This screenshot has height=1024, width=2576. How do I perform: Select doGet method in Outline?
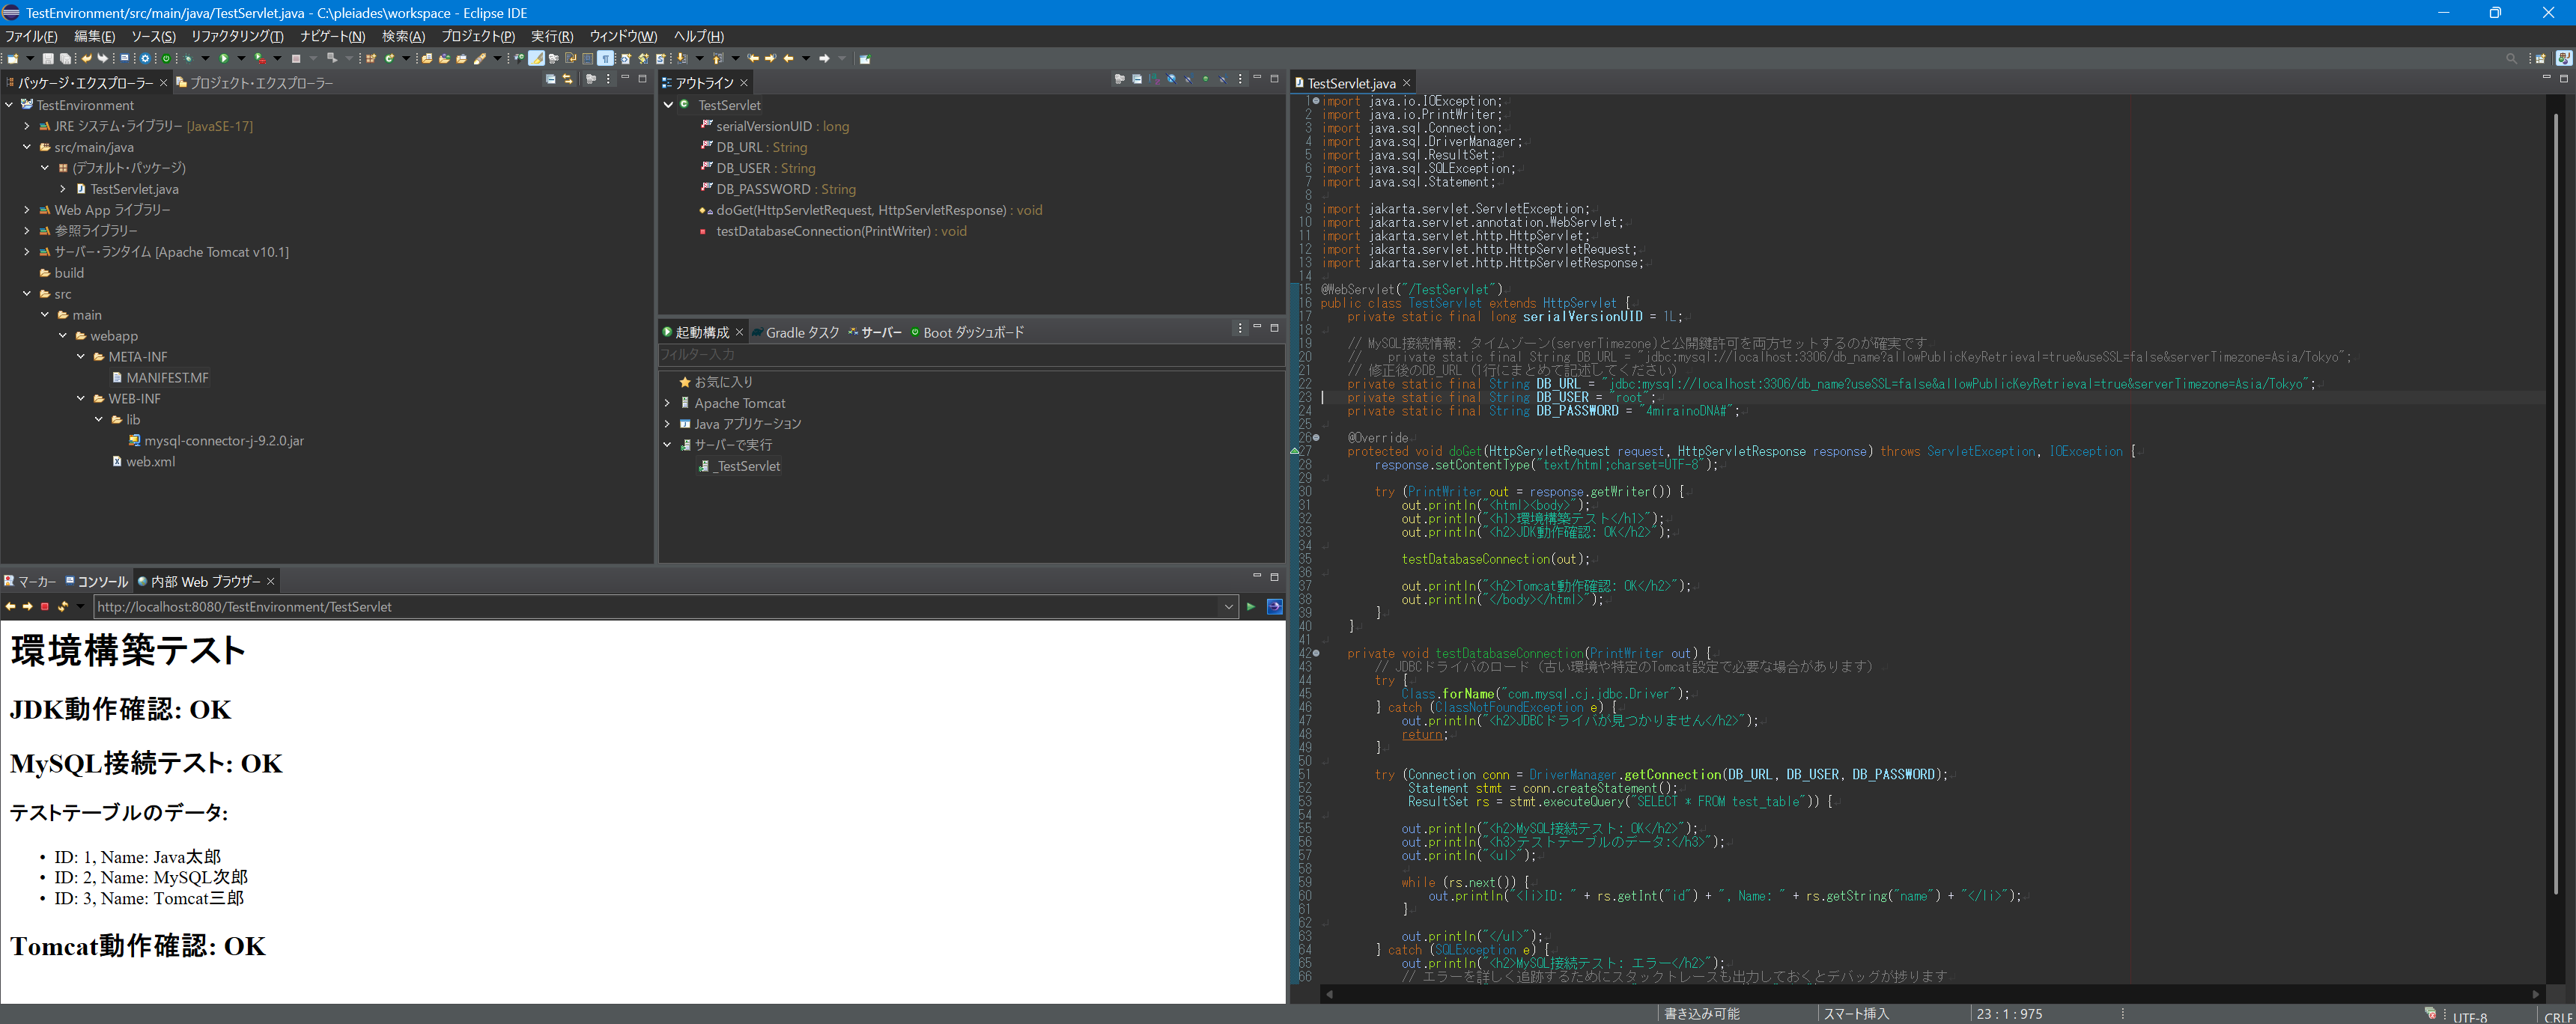click(x=860, y=210)
